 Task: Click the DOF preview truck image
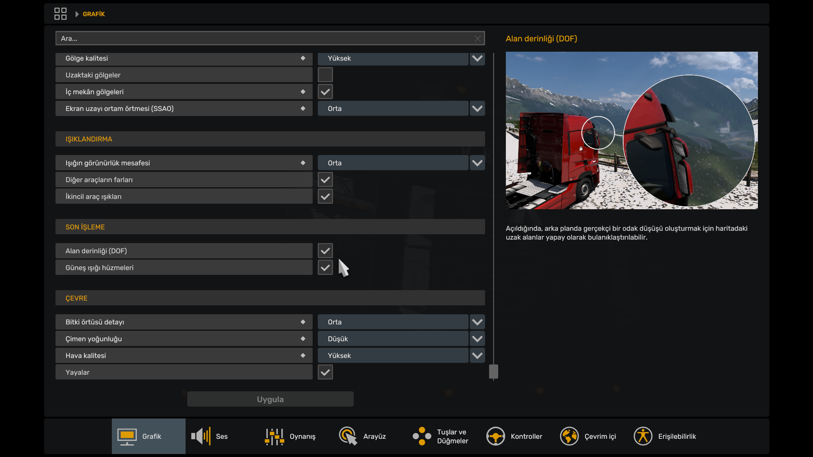[x=632, y=130]
